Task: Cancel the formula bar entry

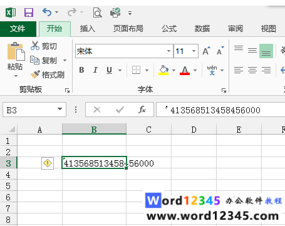Action: coord(97,110)
